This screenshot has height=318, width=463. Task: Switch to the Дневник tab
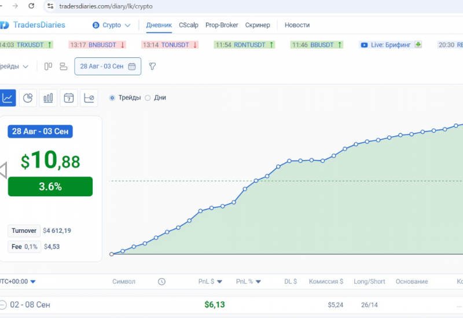[159, 25]
